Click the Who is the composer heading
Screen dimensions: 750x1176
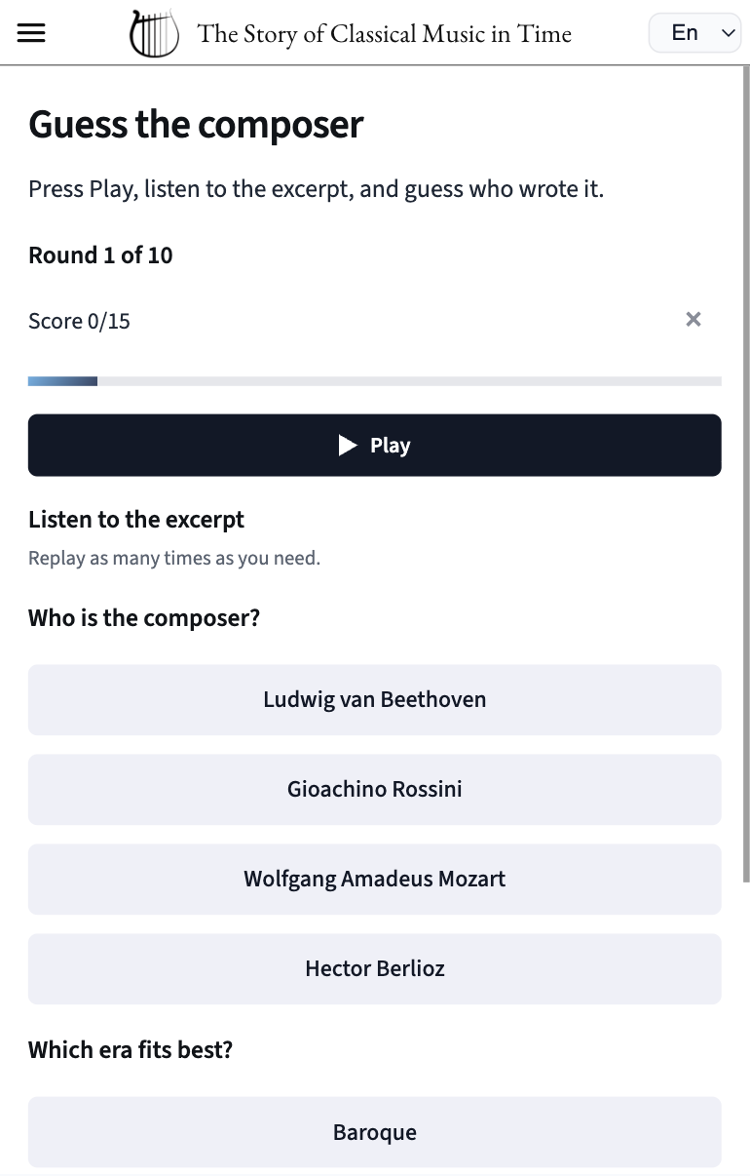pos(143,617)
